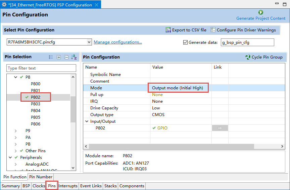290x190 pixels.
Task: Open the Clocks tab
Action: pyautogui.click(x=39, y=186)
